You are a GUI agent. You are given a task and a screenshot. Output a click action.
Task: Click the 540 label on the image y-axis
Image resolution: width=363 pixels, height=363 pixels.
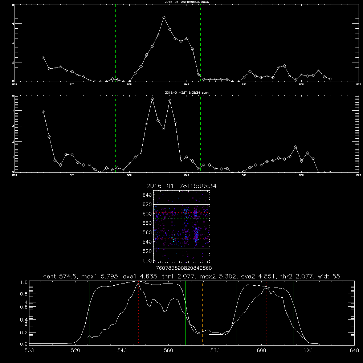tap(147, 242)
